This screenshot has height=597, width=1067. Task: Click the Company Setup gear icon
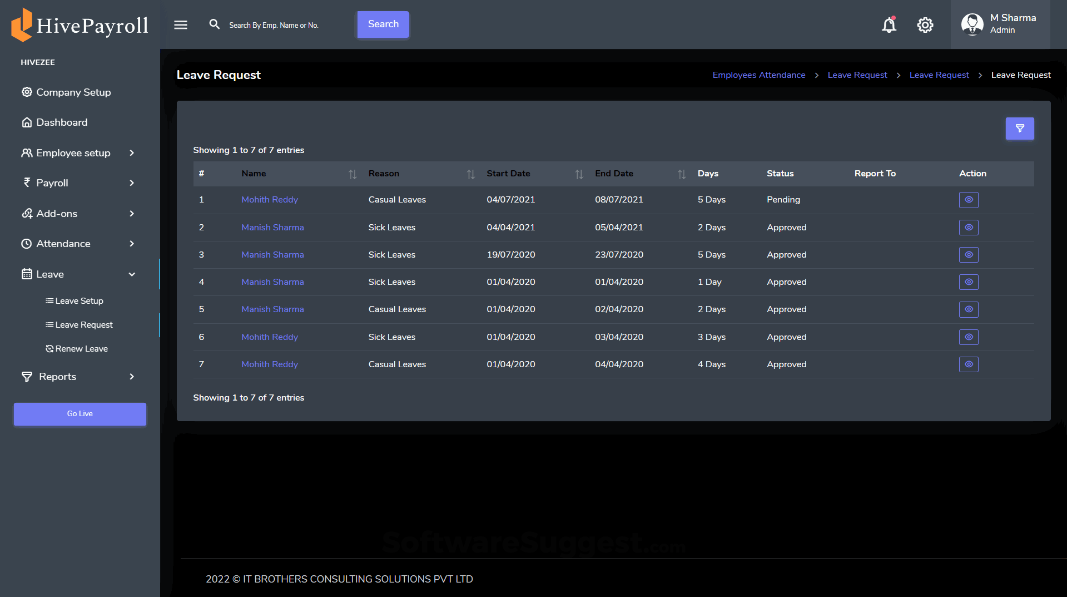27,92
